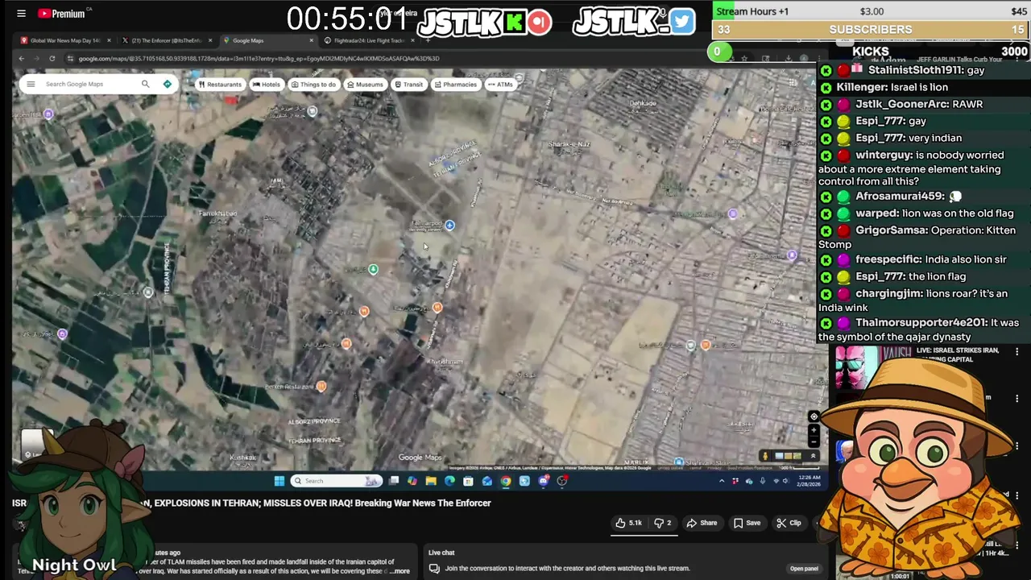Save the video to a playlist

coord(747,523)
